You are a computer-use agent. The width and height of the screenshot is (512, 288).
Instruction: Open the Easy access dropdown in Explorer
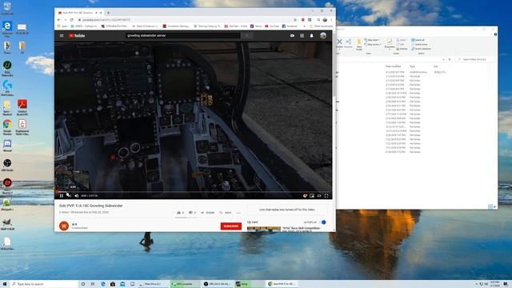(373, 45)
